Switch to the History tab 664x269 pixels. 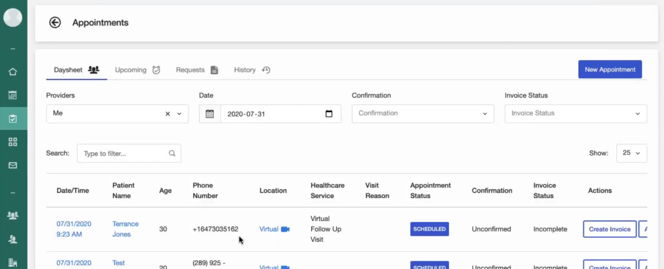252,70
